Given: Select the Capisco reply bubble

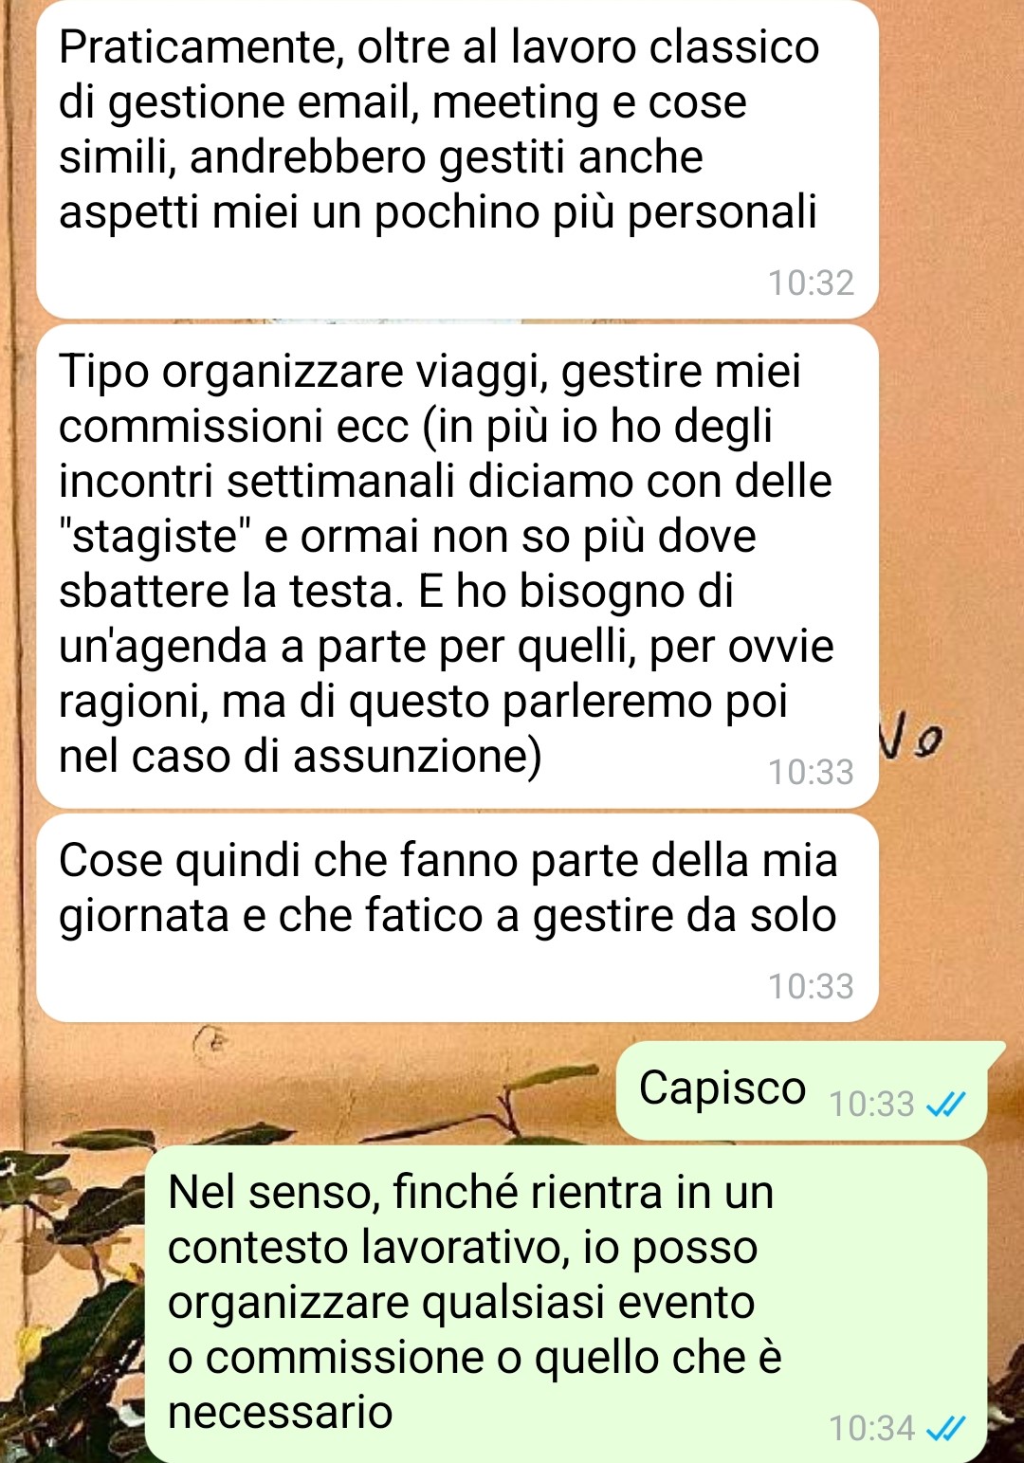Looking at the screenshot, I should tap(802, 1090).
